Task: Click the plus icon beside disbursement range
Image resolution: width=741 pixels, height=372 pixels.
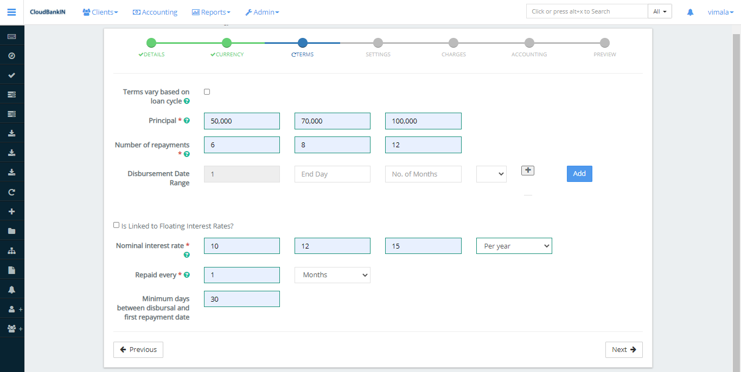Action: click(527, 171)
